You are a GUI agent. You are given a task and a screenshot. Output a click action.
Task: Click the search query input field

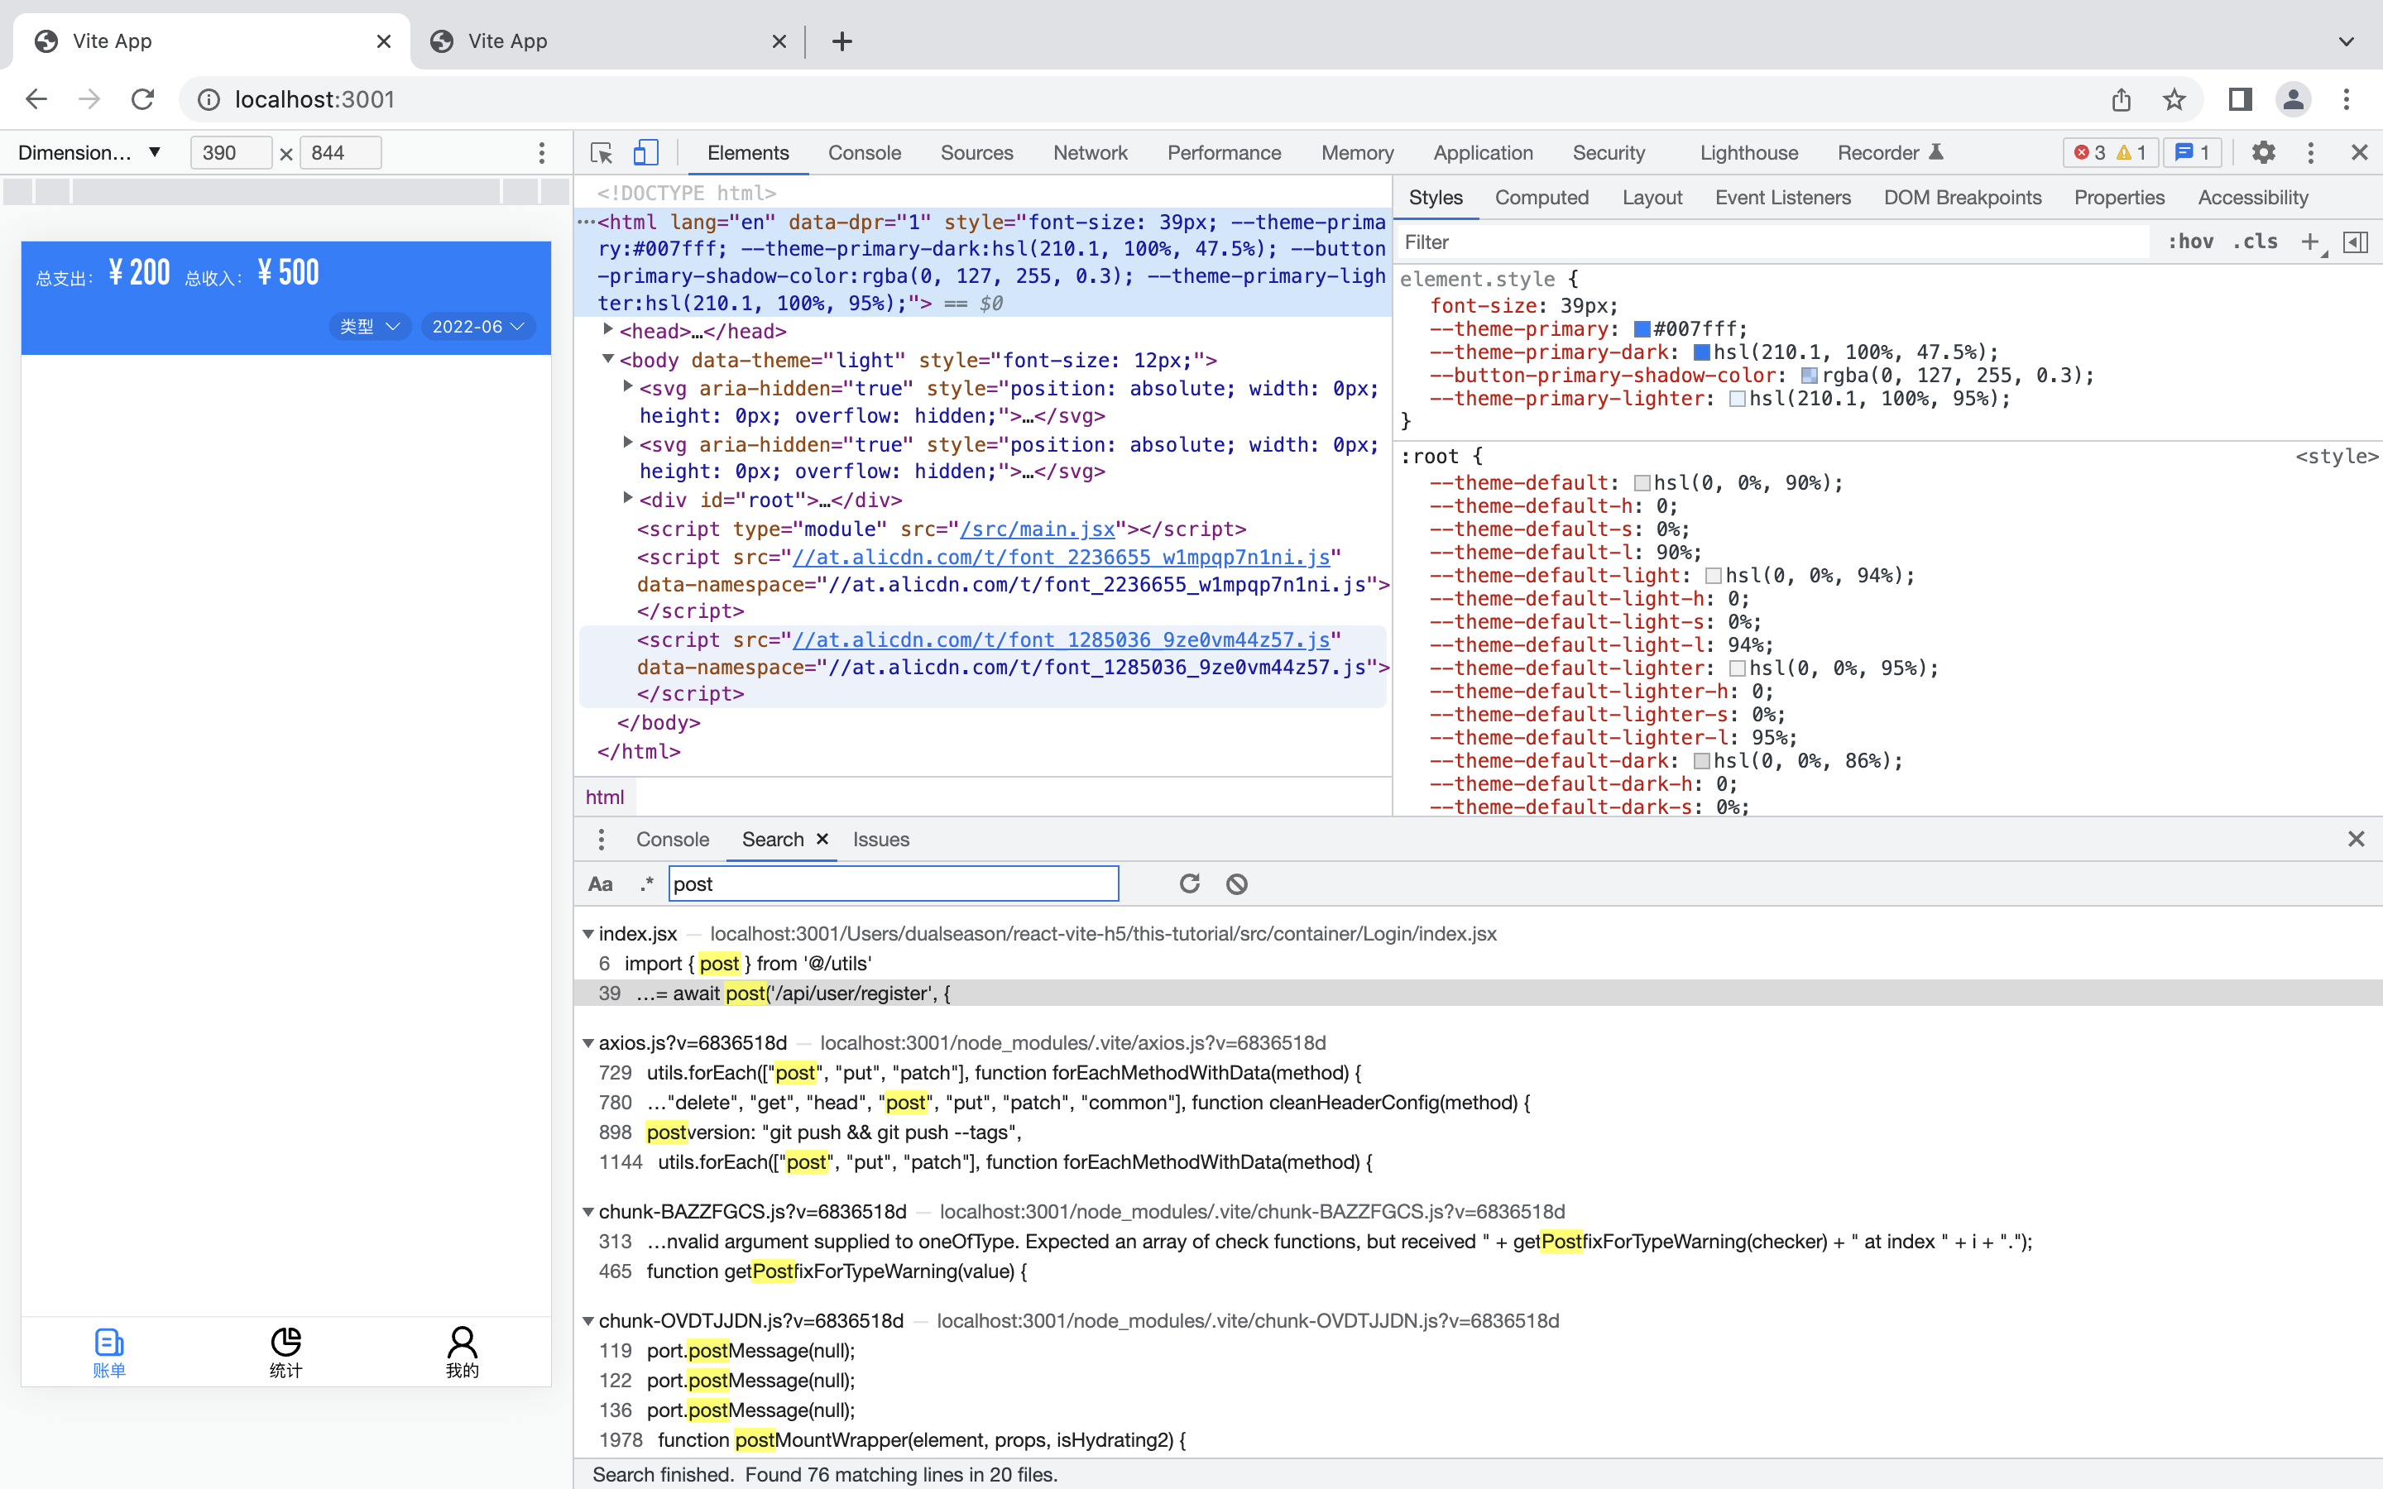(893, 883)
